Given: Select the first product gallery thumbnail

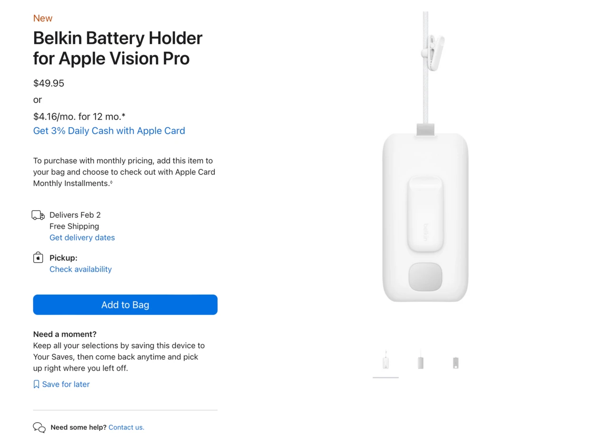Looking at the screenshot, I should coord(386,363).
